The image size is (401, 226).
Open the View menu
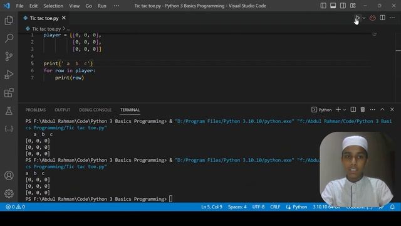point(74,6)
